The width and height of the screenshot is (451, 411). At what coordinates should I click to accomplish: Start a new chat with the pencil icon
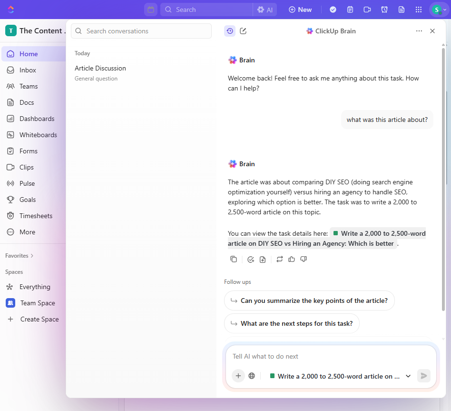(243, 31)
